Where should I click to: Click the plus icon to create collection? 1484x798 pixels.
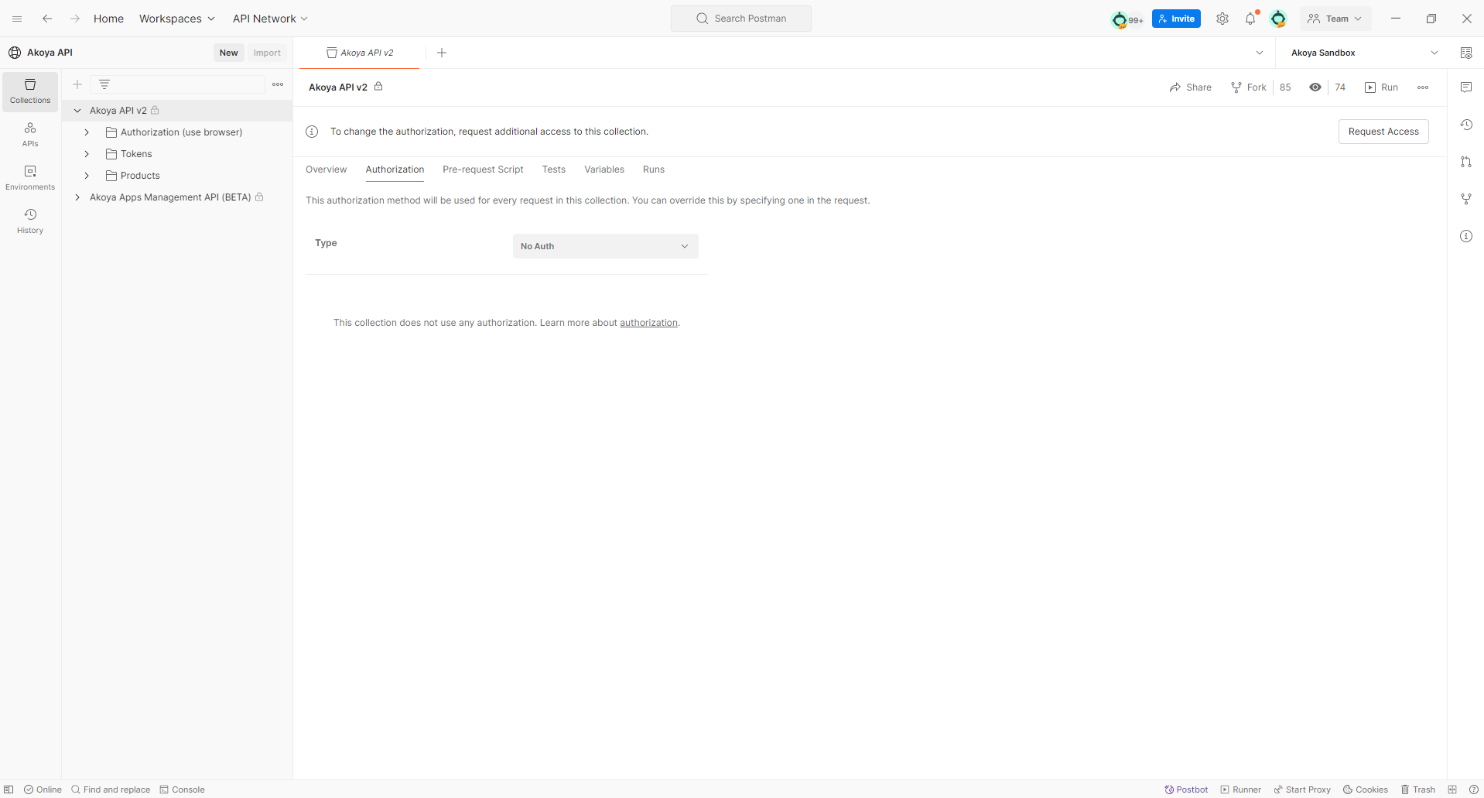click(x=77, y=84)
